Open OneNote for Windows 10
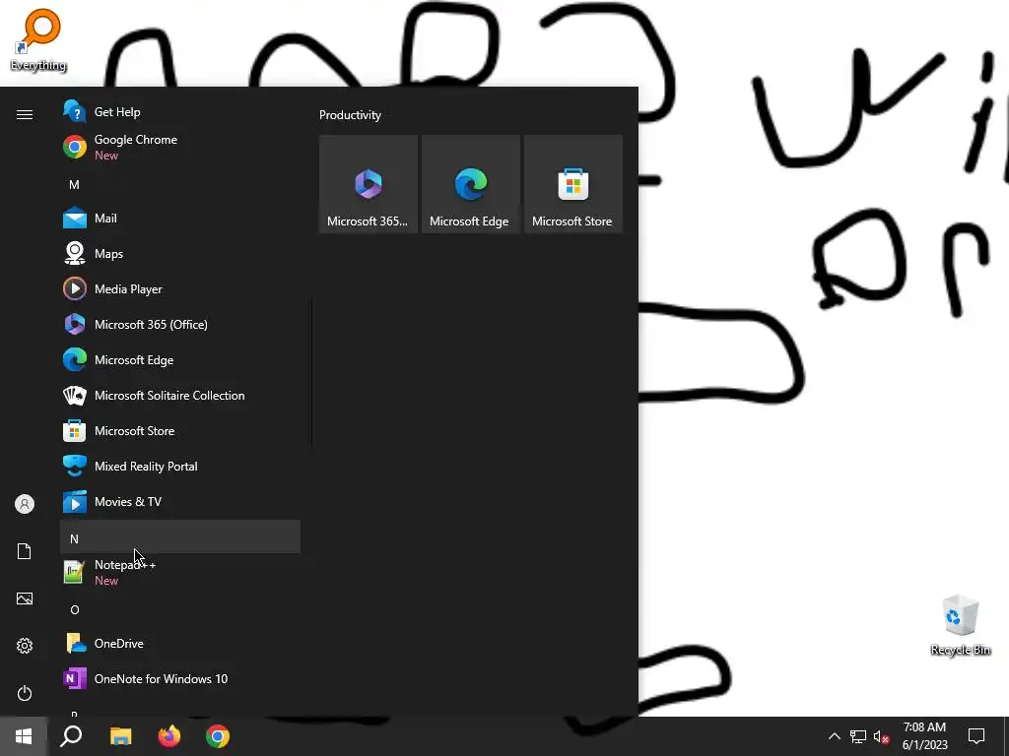 click(180, 679)
